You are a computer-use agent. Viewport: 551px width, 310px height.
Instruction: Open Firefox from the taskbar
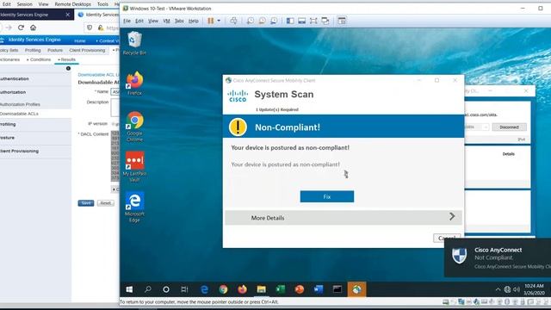(x=242, y=289)
